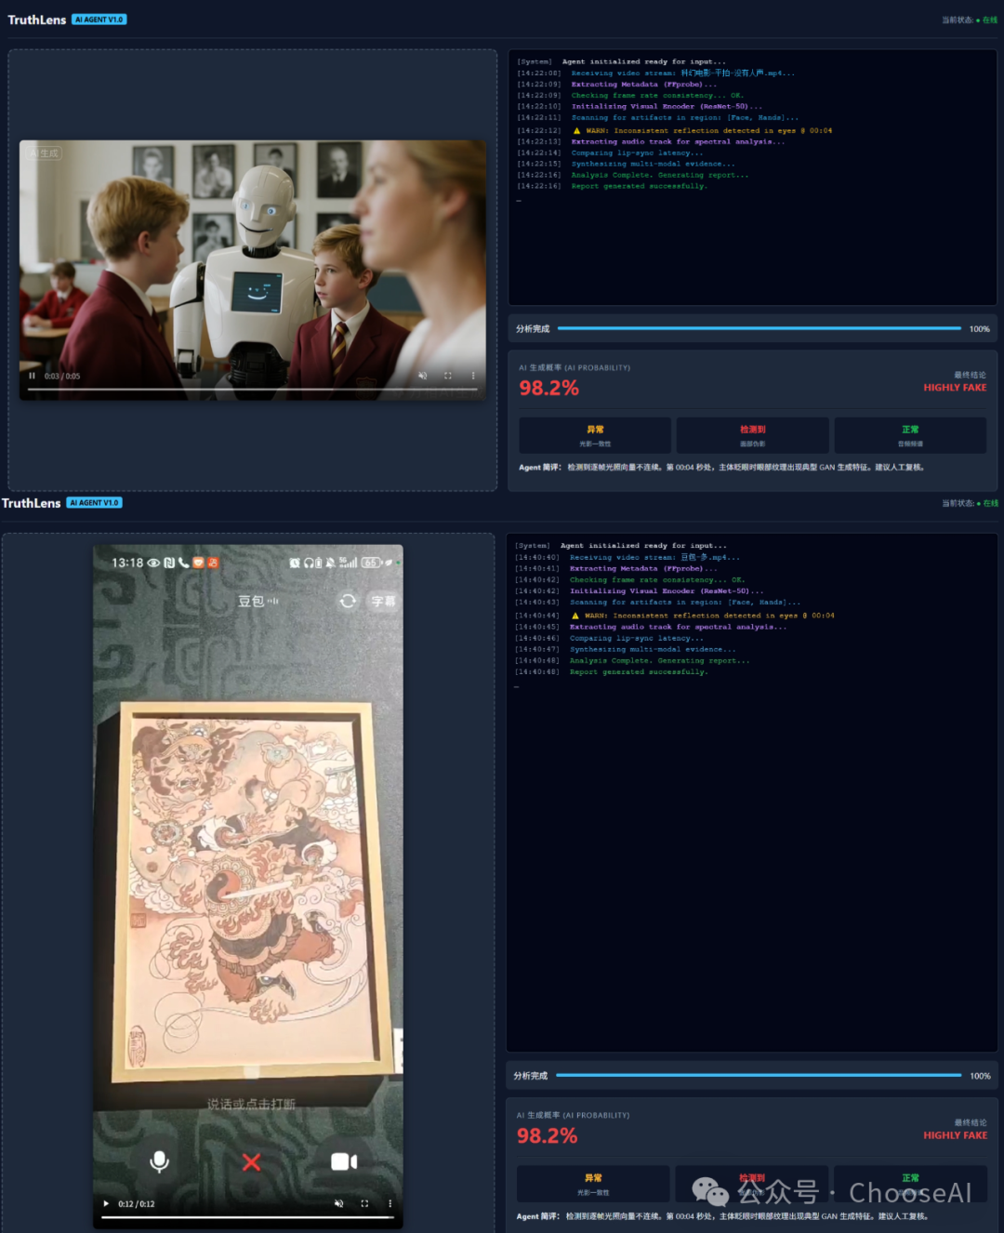1004x1233 pixels.
Task: Click the 14:22:08 Receiving video stream log line
Action: (656, 73)
